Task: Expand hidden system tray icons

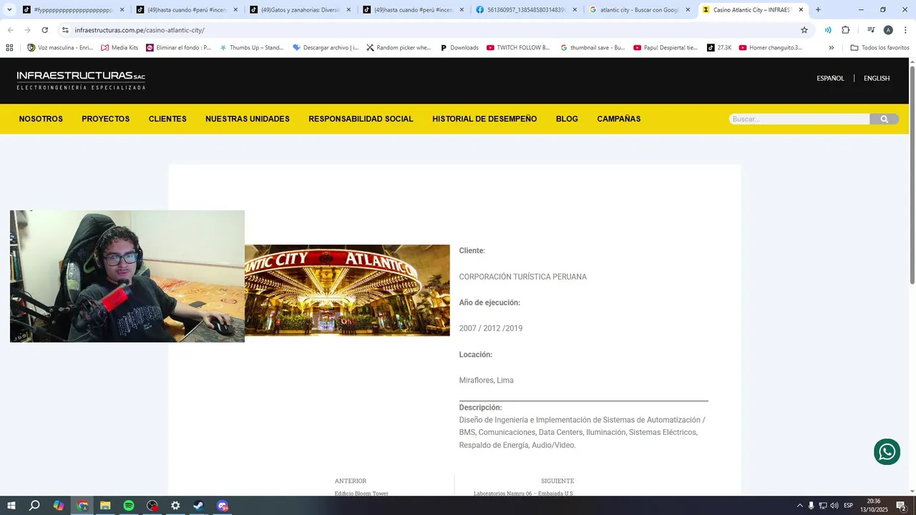Action: [799, 506]
